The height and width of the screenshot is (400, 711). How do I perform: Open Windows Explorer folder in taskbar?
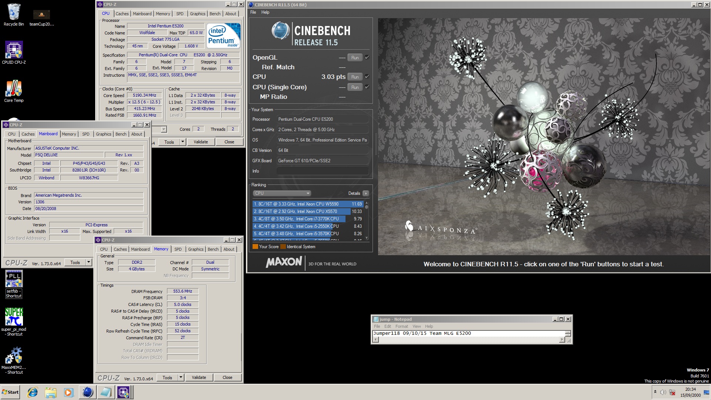point(51,392)
